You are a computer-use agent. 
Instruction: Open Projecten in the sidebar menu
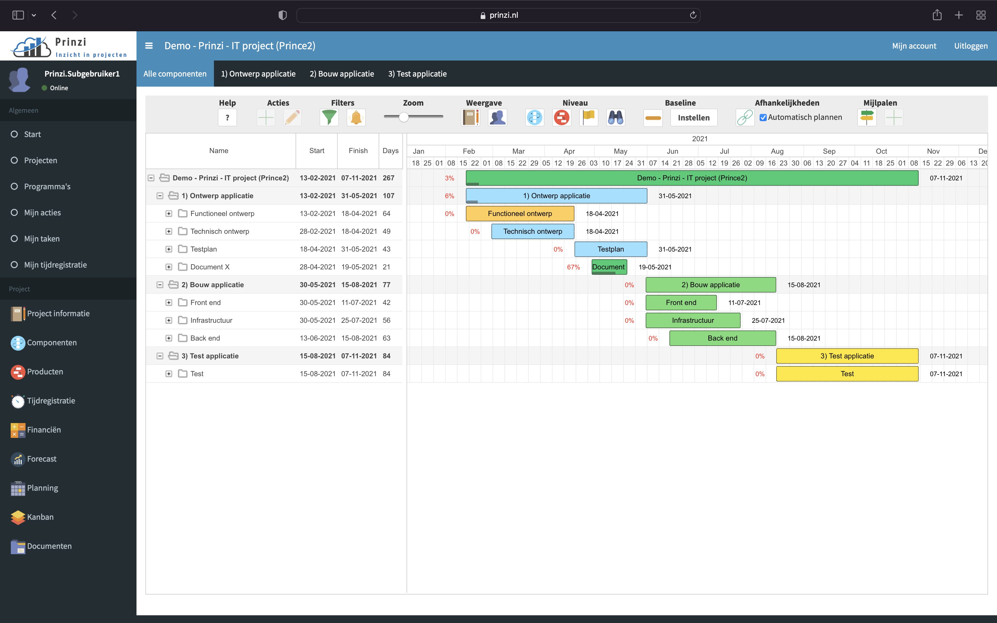(x=68, y=160)
